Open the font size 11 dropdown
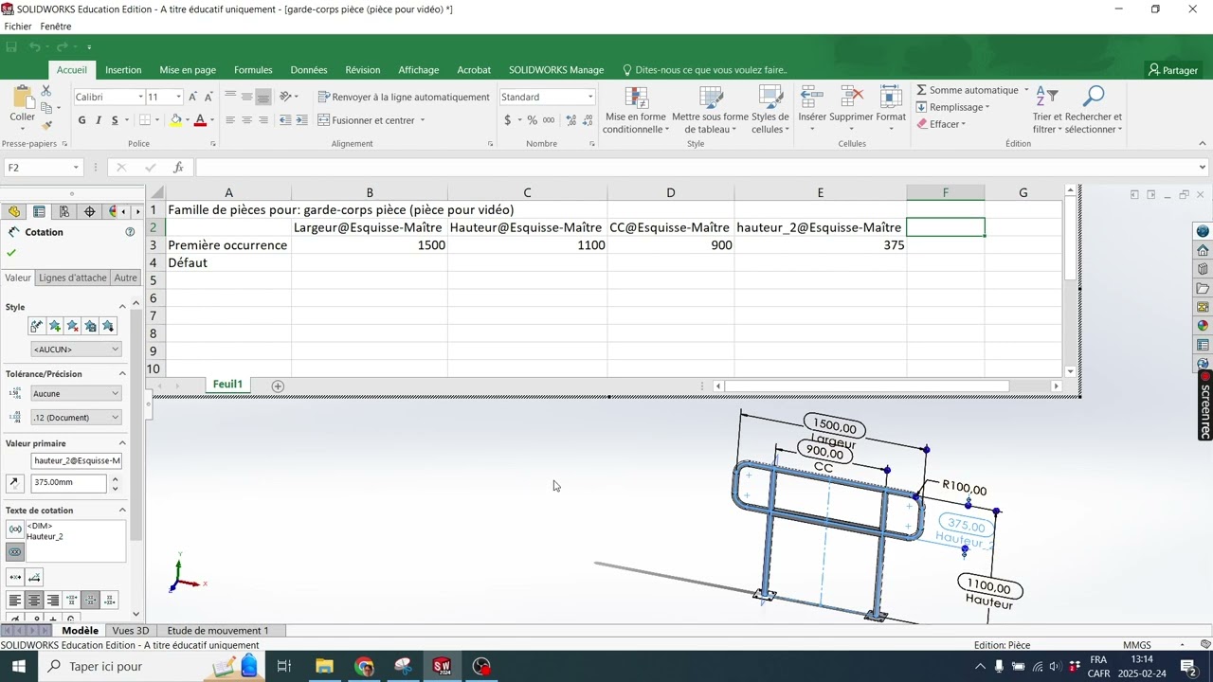Image resolution: width=1213 pixels, height=682 pixels. (178, 97)
